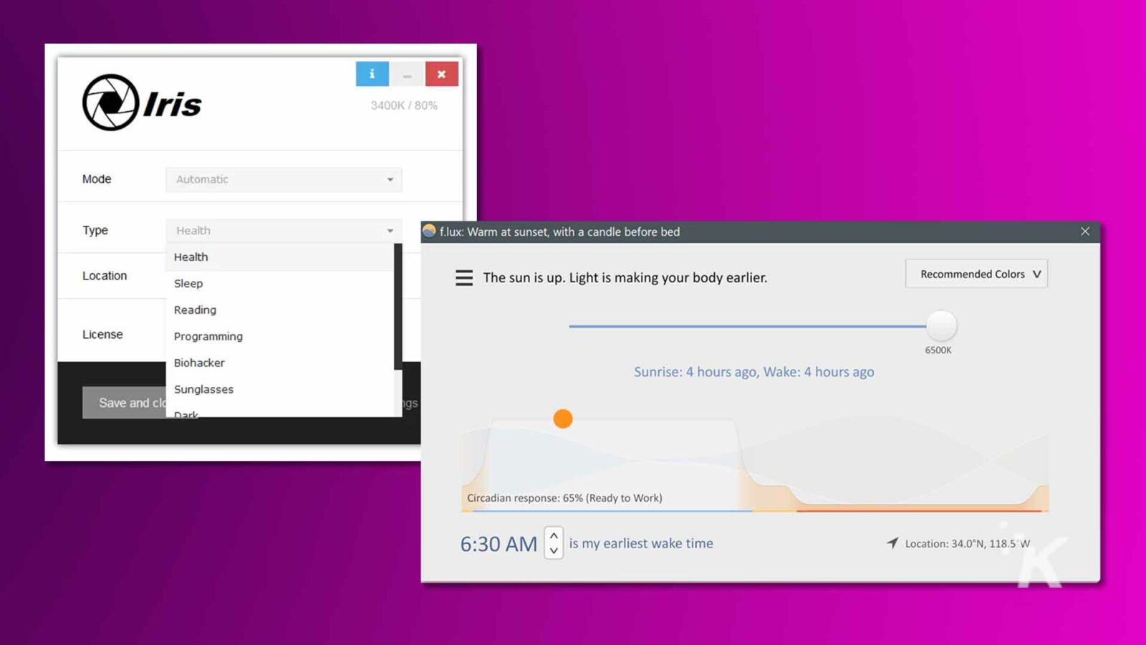Click the Location: 34.0°N, 118.5°W text
Image resolution: width=1146 pixels, height=645 pixels.
click(968, 544)
